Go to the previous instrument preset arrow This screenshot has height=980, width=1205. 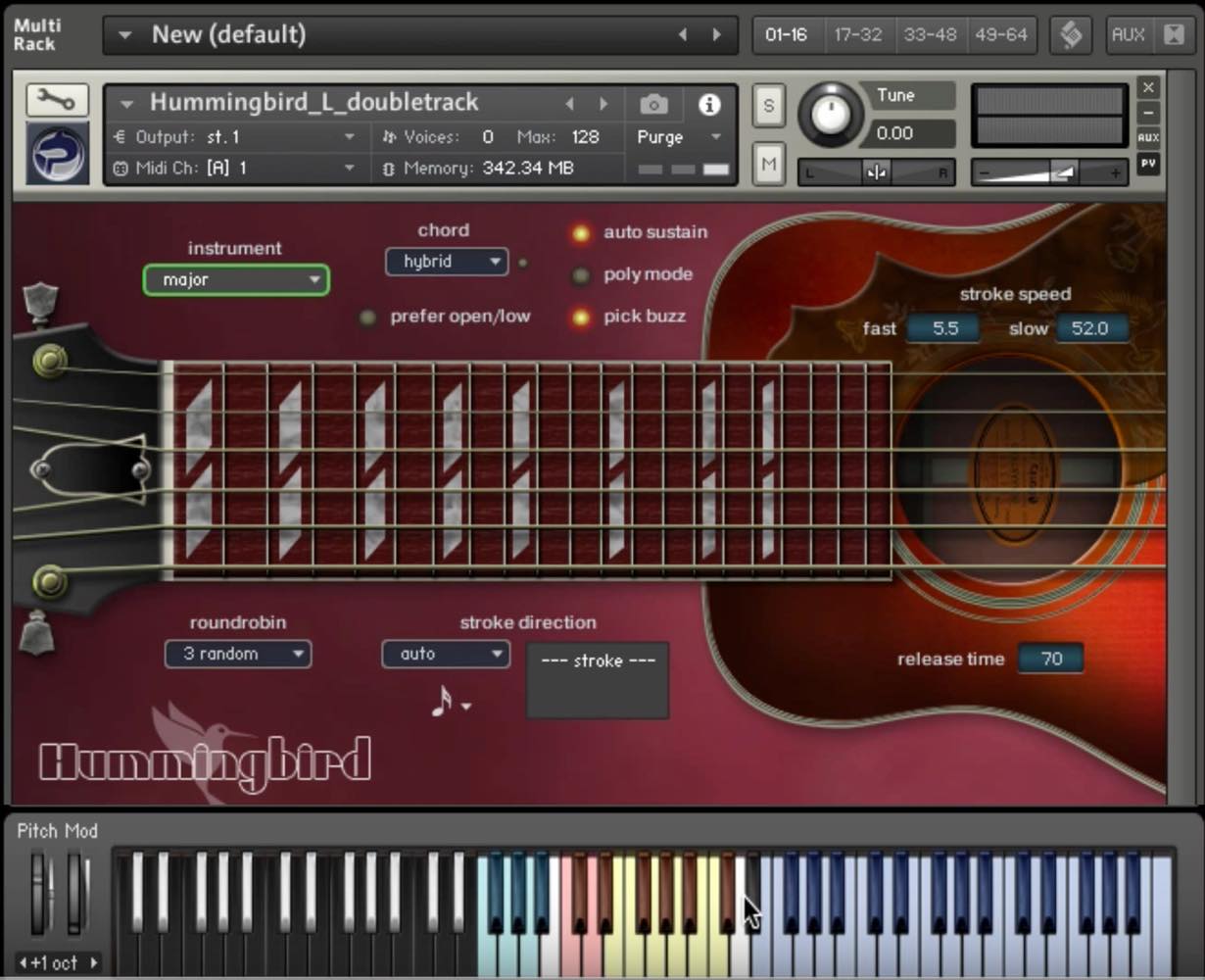(x=569, y=104)
